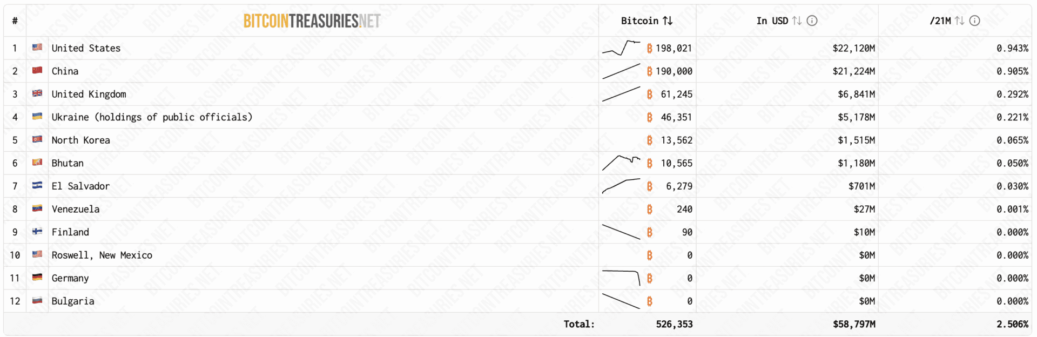Open Ukraine holdings of public officials row

click(152, 117)
